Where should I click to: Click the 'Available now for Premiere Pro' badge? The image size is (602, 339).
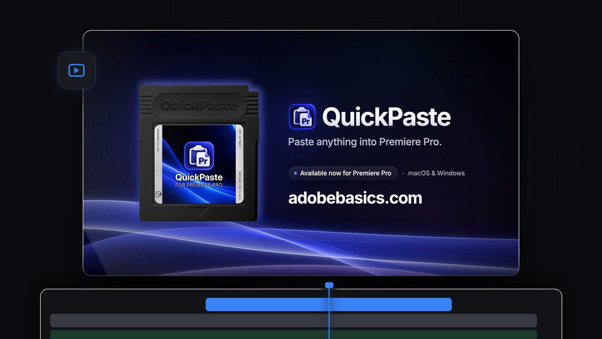point(343,173)
